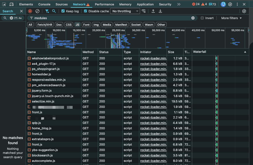Select the ps_shoppingcart.js request row
Image resolution: width=253 pixels, height=165 pixels.
[138, 69]
